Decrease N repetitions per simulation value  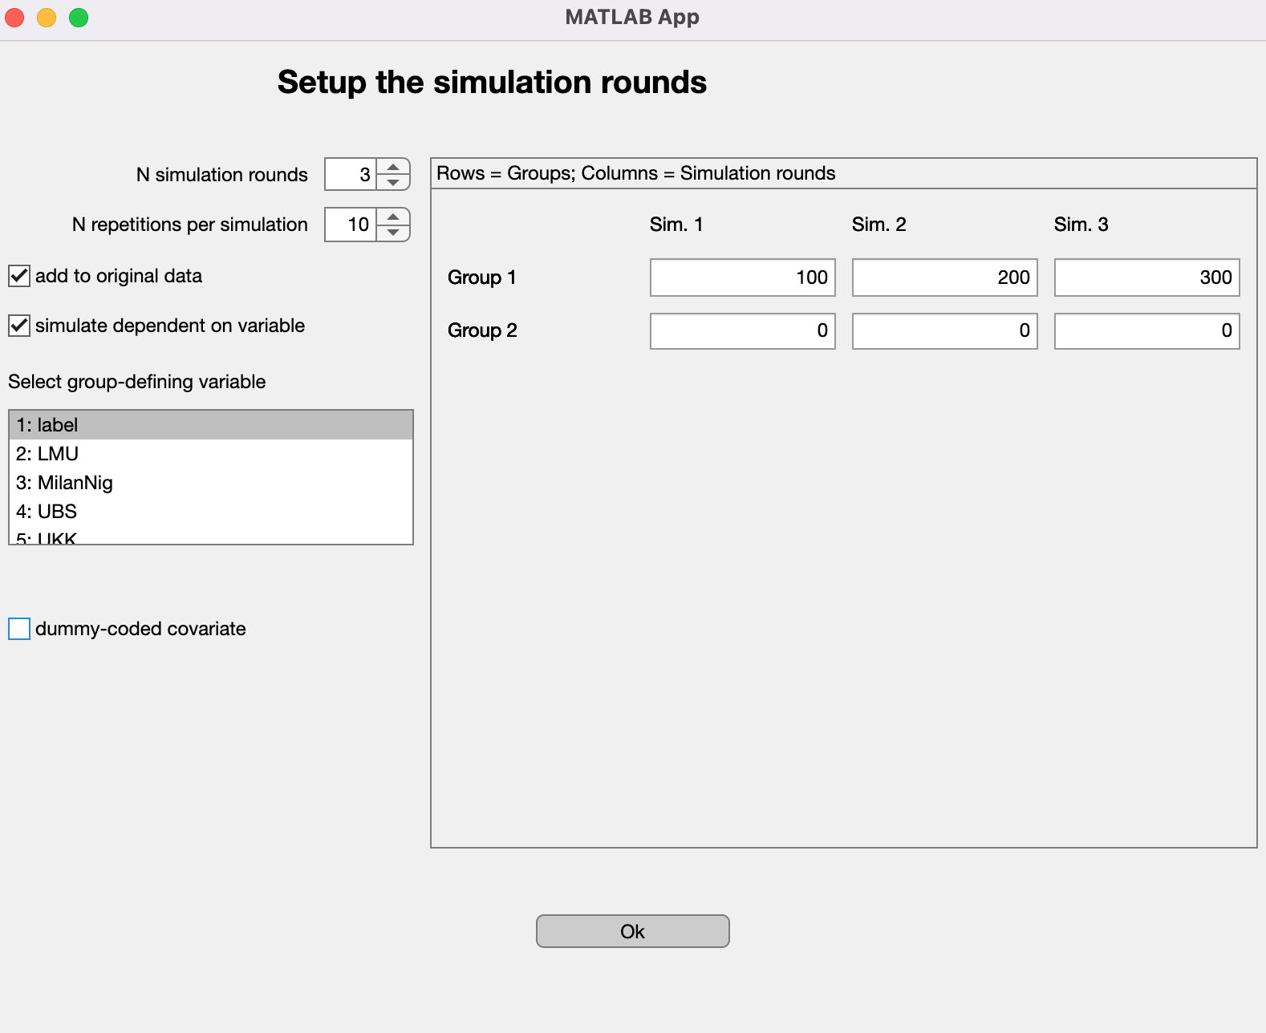(x=393, y=232)
